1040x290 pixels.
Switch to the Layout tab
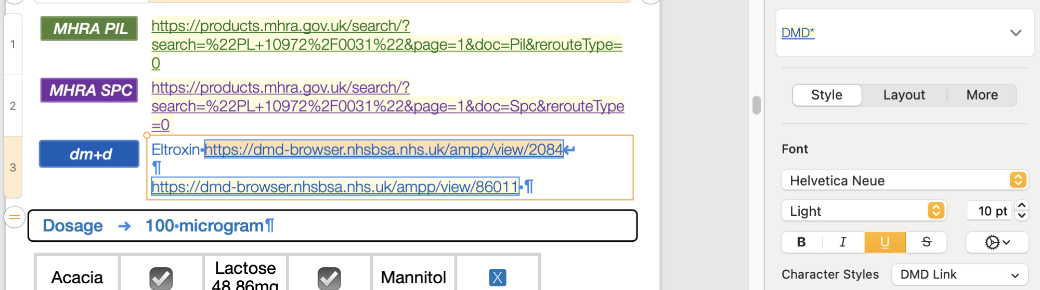tap(904, 95)
